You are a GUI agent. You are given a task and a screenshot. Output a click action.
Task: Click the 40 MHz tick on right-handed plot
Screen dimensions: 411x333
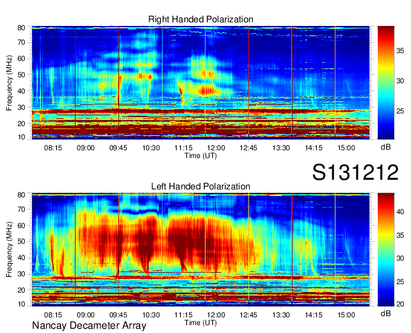tap(21, 91)
